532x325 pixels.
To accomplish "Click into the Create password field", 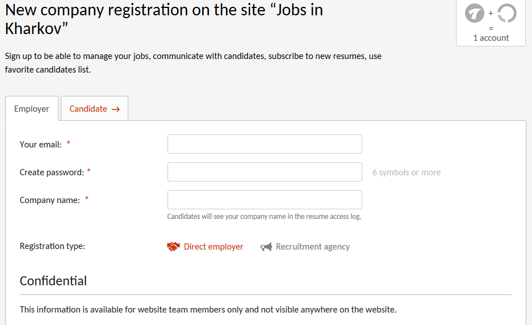I will 265,172.
